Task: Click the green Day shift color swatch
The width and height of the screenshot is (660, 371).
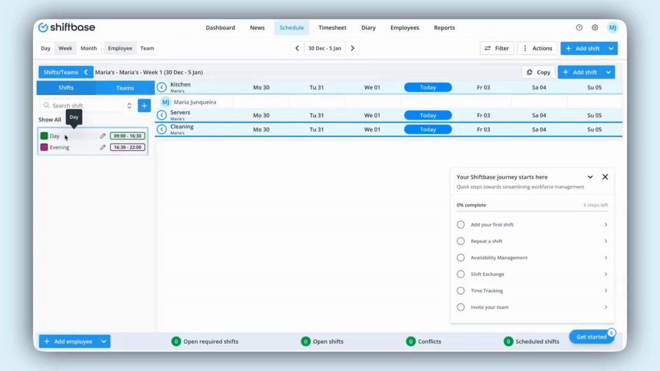Action: coord(44,136)
